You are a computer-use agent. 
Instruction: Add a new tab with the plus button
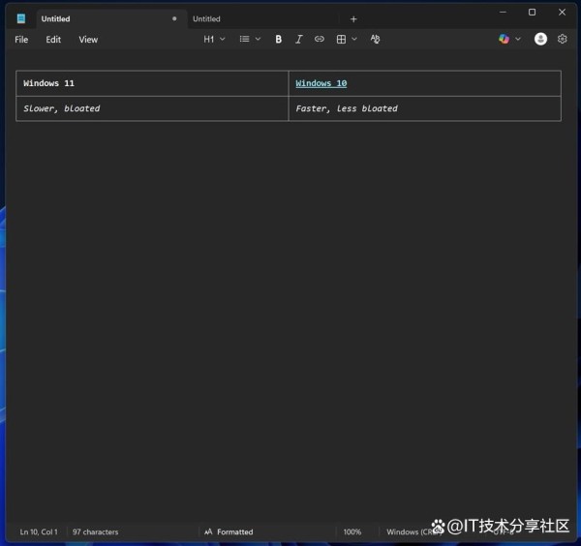(x=353, y=18)
